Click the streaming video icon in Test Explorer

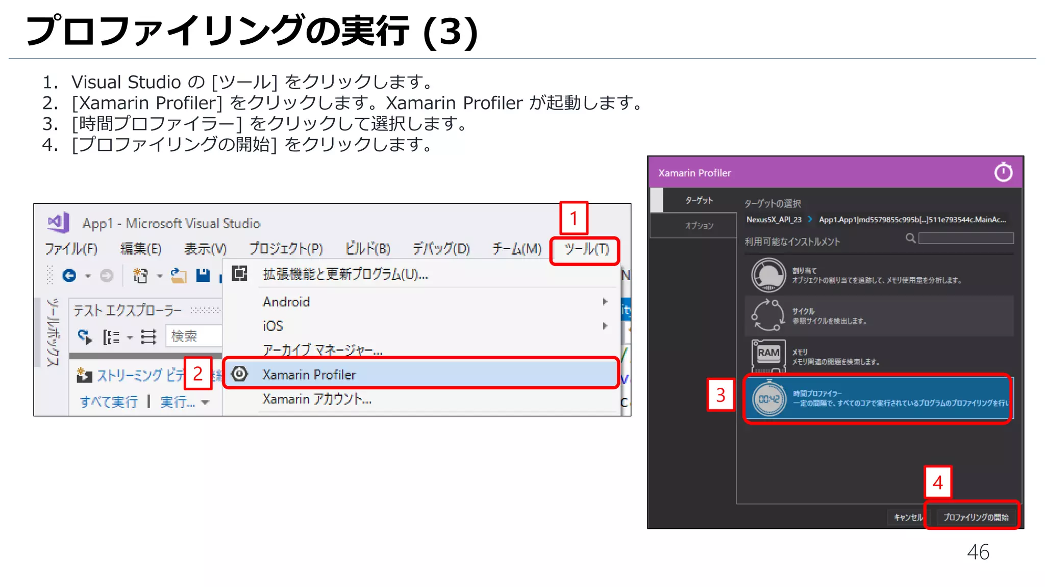click(84, 376)
